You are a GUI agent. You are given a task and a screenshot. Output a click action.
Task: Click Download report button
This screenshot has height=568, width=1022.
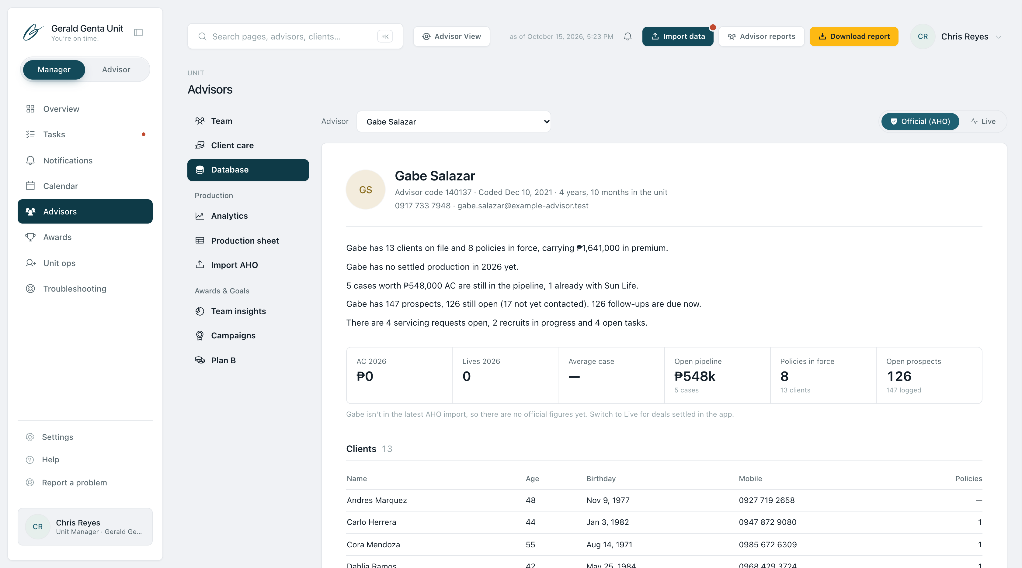(x=854, y=36)
